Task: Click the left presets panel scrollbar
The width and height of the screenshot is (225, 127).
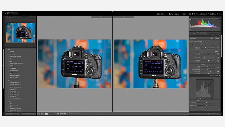Action: coord(4,69)
